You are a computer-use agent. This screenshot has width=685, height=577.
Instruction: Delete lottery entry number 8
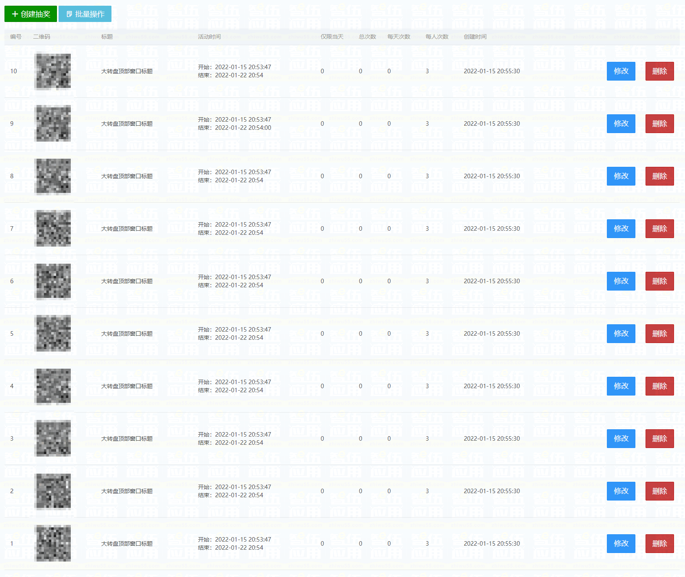pos(659,176)
